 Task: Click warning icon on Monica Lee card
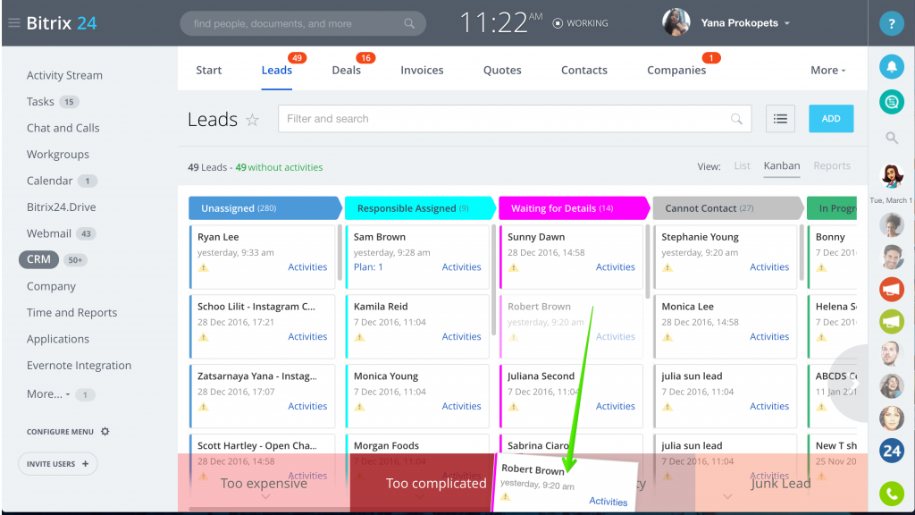667,337
